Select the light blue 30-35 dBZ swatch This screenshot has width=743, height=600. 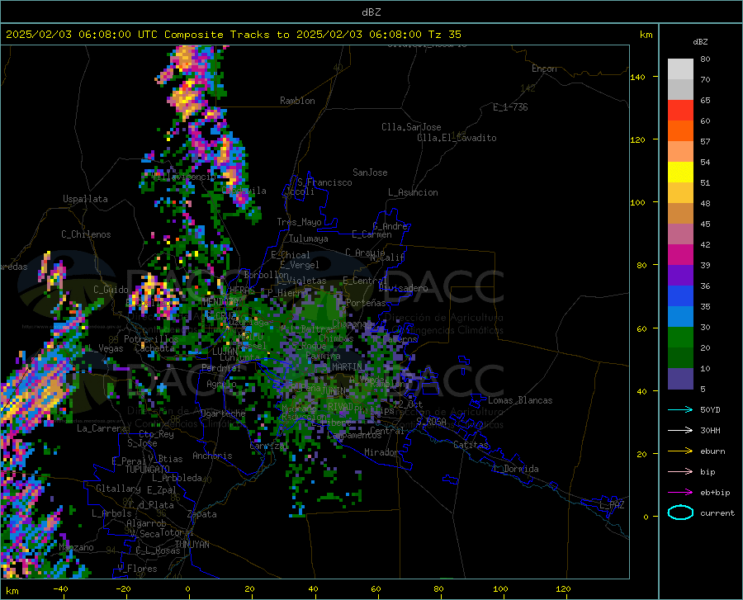(x=680, y=317)
